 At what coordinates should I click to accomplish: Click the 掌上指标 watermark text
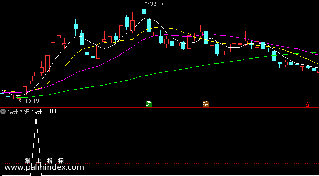click(45, 161)
